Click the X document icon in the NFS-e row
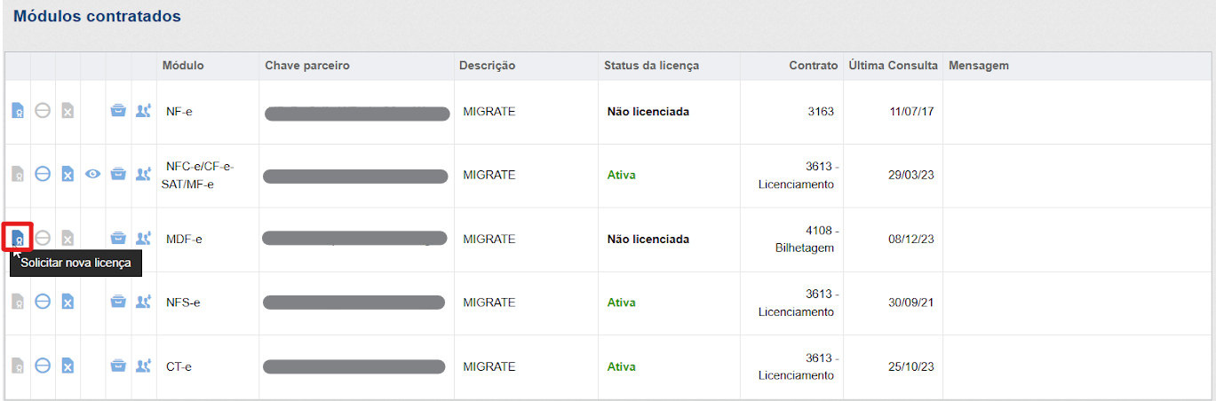 [x=68, y=302]
